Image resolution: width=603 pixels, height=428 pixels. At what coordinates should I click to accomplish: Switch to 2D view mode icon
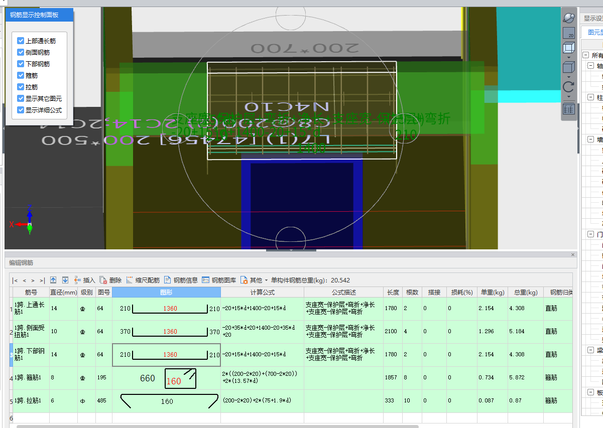pos(568,34)
